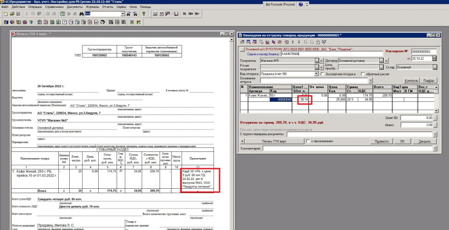Open the Справочники menu
The image size is (449, 230).
[x=53, y=7]
